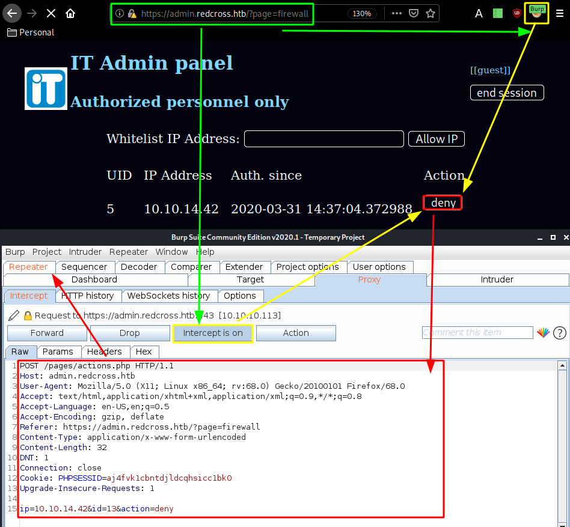Switch to the Sequencer tab

[x=84, y=267]
